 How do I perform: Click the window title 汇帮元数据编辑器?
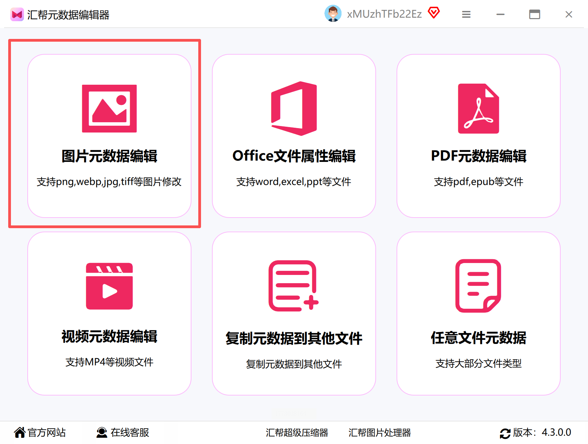tap(68, 15)
